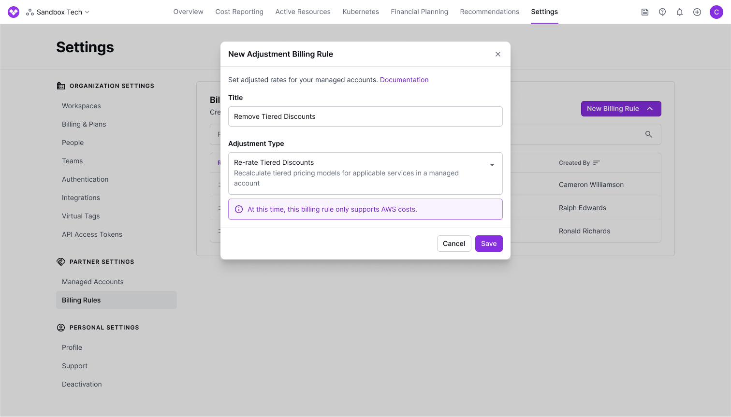Open the user avatar menu
Screen dimensions: 731x417
(x=716, y=12)
